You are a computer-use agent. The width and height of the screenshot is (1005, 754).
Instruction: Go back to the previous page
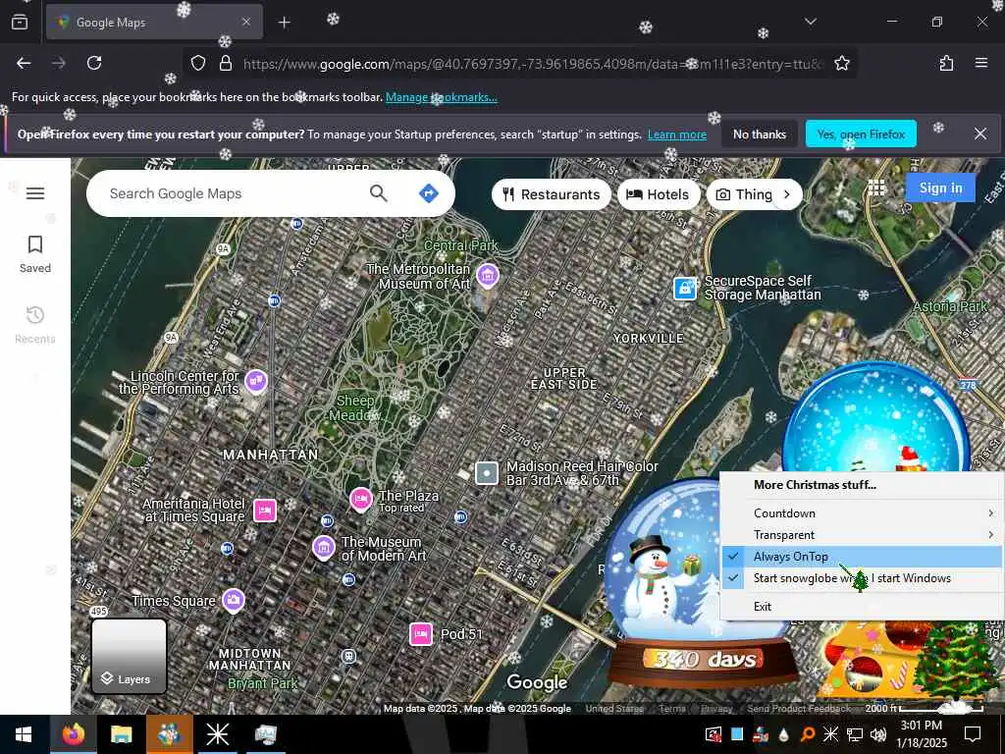pyautogui.click(x=24, y=63)
